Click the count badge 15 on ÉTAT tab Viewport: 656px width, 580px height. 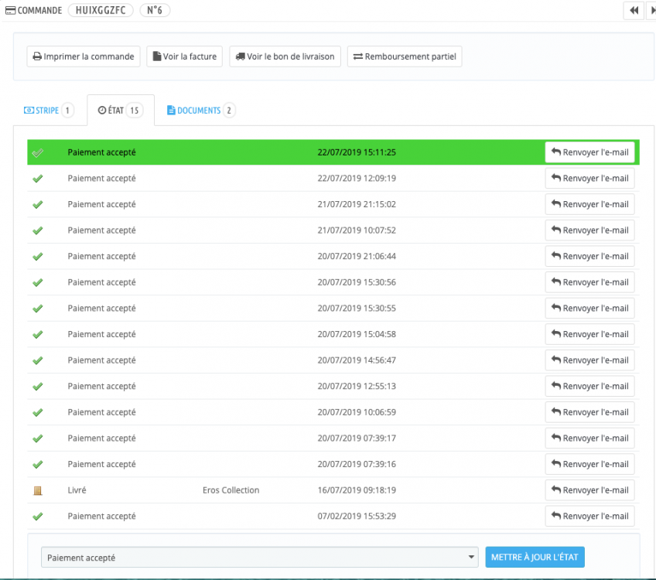135,111
